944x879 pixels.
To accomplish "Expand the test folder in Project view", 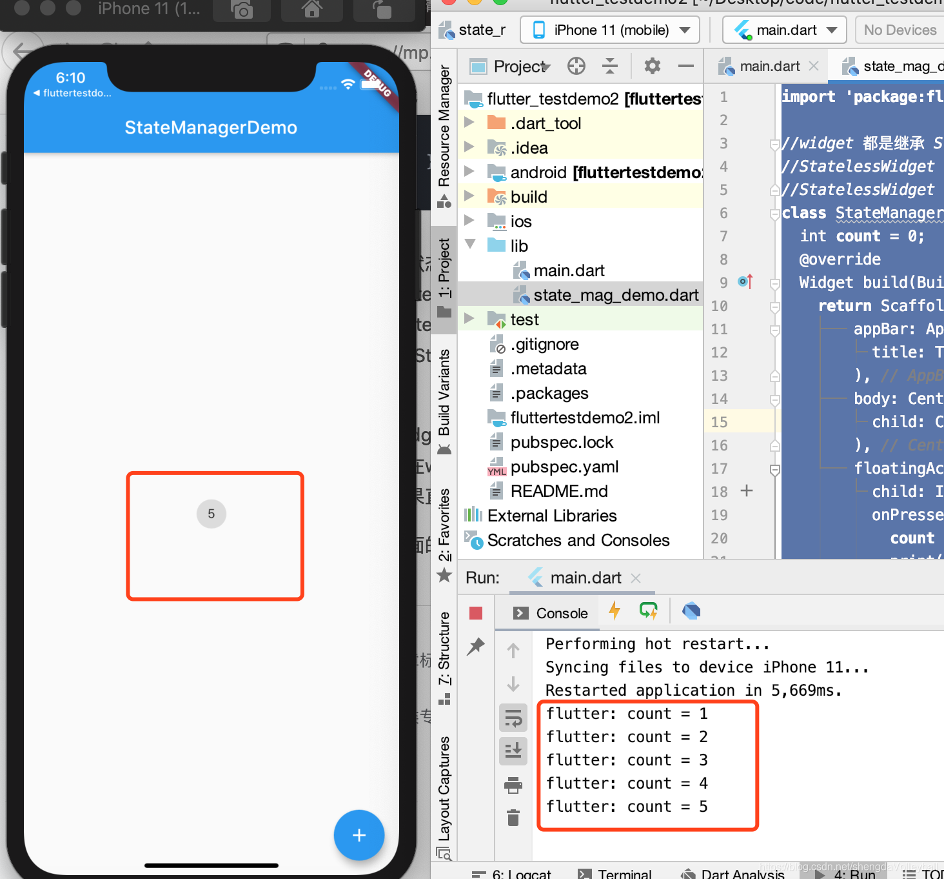I will coord(469,319).
